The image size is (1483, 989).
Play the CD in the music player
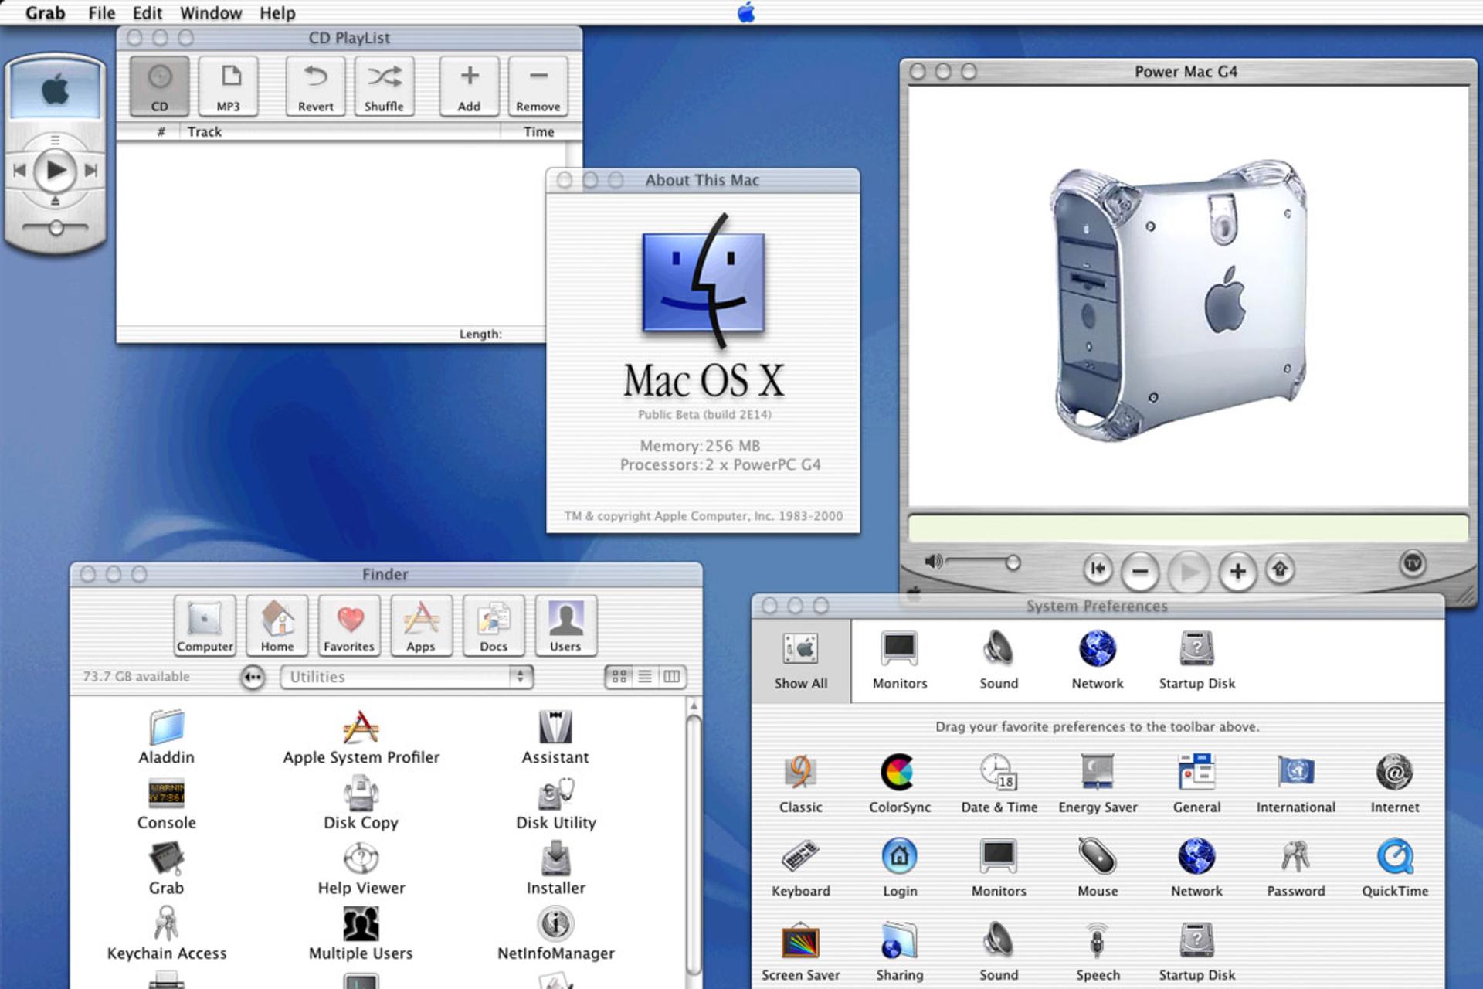55,170
